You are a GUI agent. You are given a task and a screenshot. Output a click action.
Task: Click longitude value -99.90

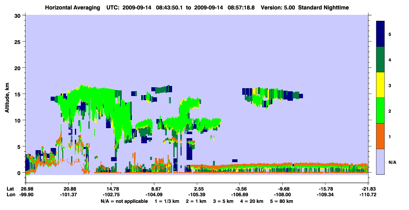[26, 195]
